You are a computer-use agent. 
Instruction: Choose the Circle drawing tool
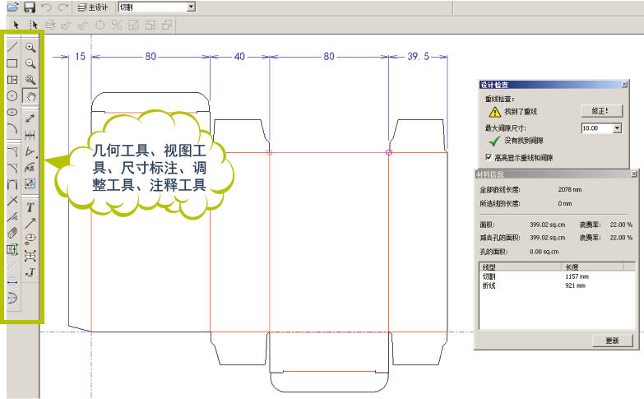(12, 96)
